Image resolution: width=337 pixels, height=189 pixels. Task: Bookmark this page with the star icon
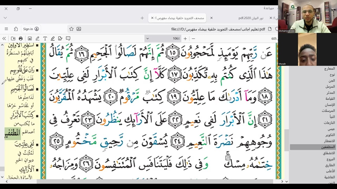(71, 29)
